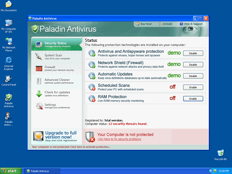Disable Automatic Updates
The image size is (232, 174).
193,76
